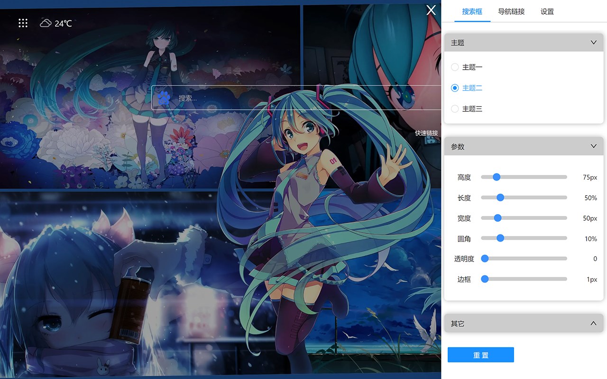The height and width of the screenshot is (379, 607).
Task: Open the 设置 tab
Action: click(547, 11)
